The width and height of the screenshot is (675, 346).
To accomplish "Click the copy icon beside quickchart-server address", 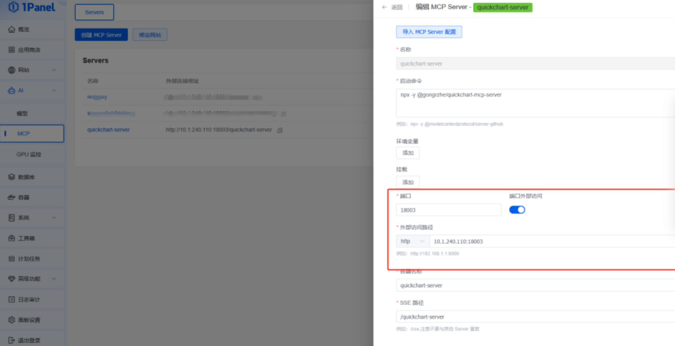I will pyautogui.click(x=279, y=130).
